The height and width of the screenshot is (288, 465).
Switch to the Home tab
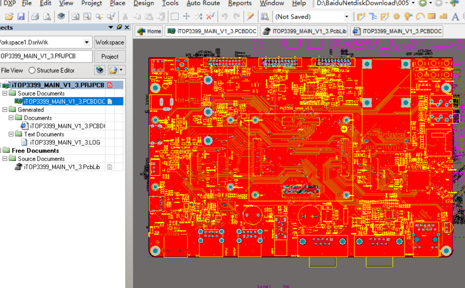(149, 31)
